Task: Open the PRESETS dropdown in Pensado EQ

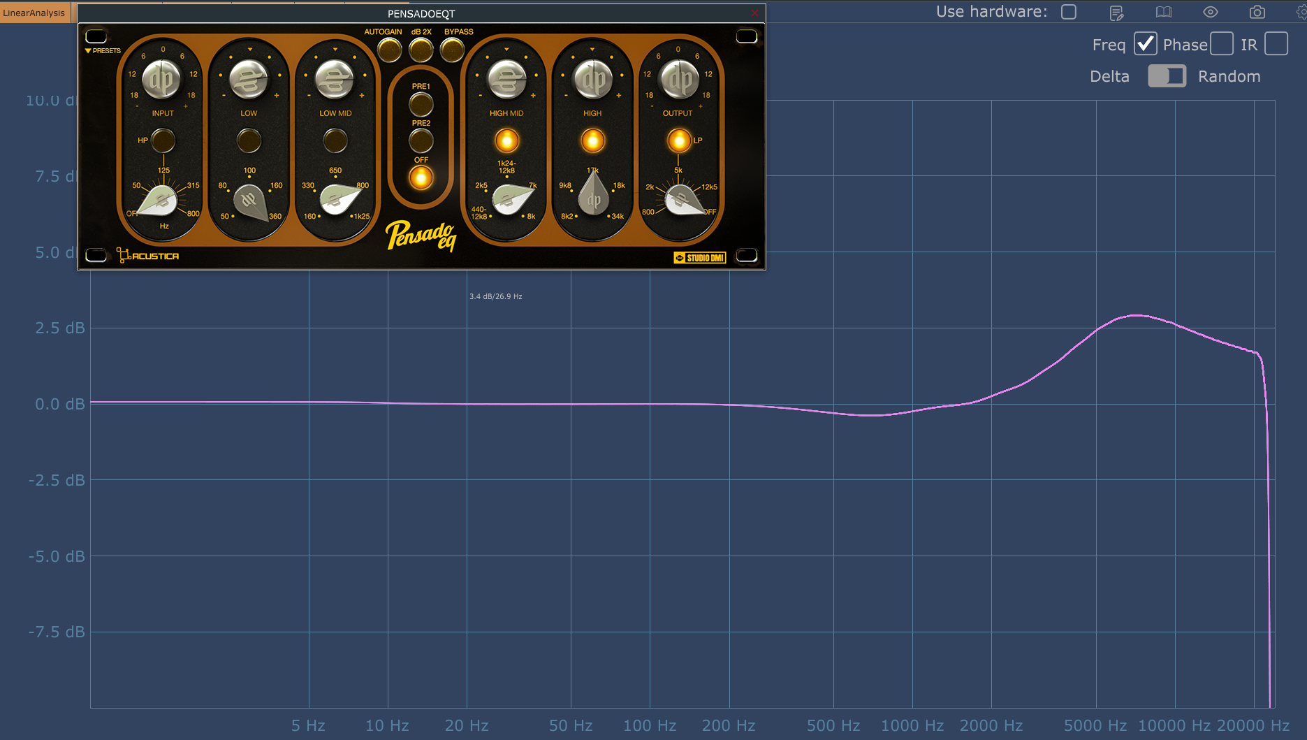Action: (x=103, y=51)
